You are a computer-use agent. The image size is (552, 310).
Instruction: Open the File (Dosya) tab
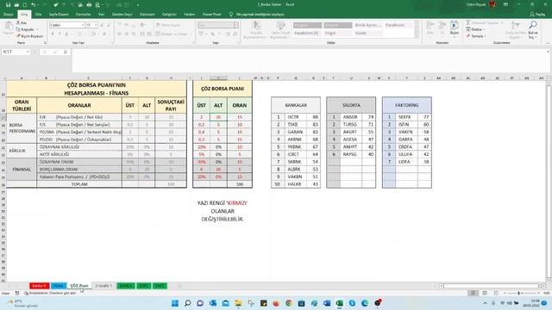(x=8, y=15)
